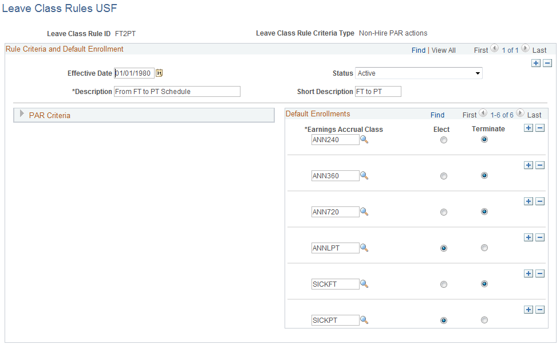Image resolution: width=560 pixels, height=344 pixels.
Task: Delete the current Rule Criteria row
Action: 547,63
